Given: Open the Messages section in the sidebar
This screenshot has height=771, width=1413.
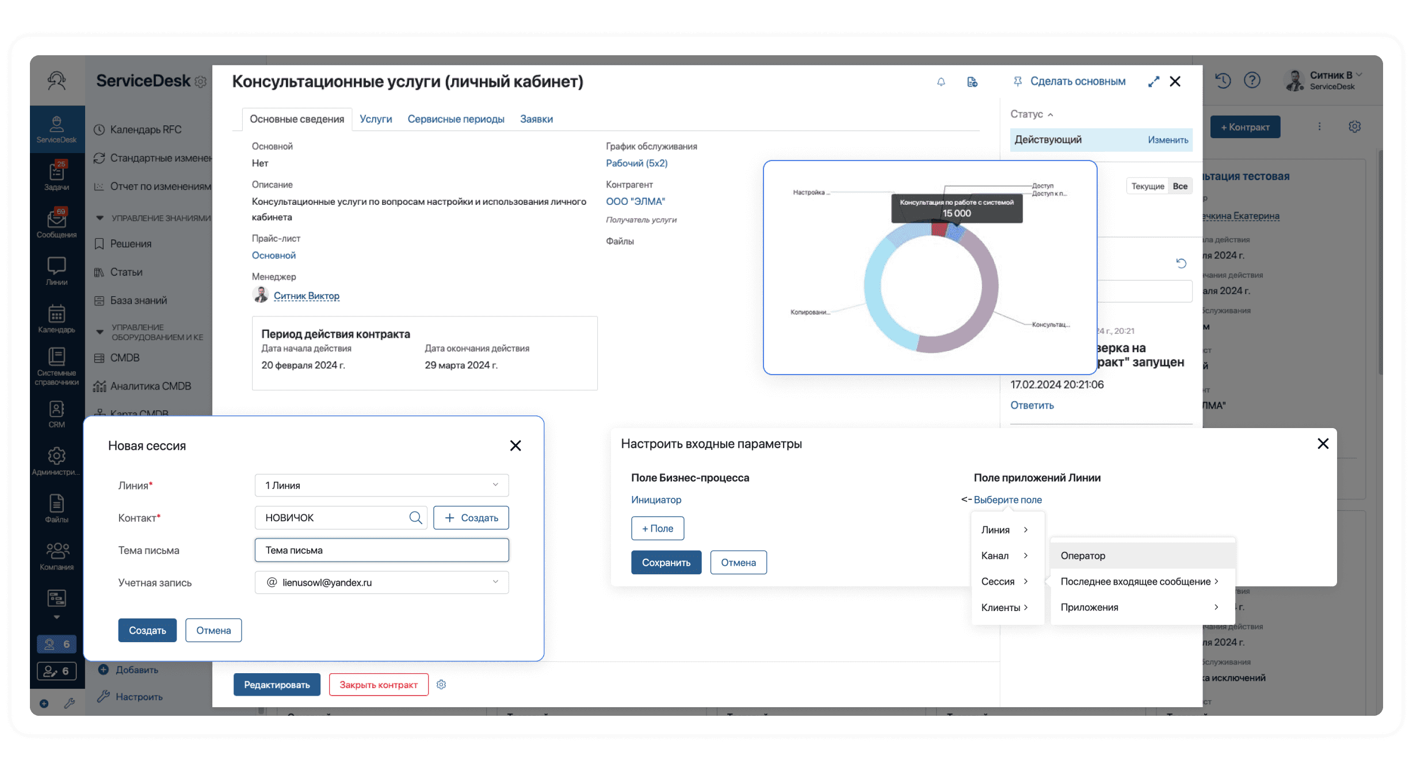Looking at the screenshot, I should tap(56, 223).
